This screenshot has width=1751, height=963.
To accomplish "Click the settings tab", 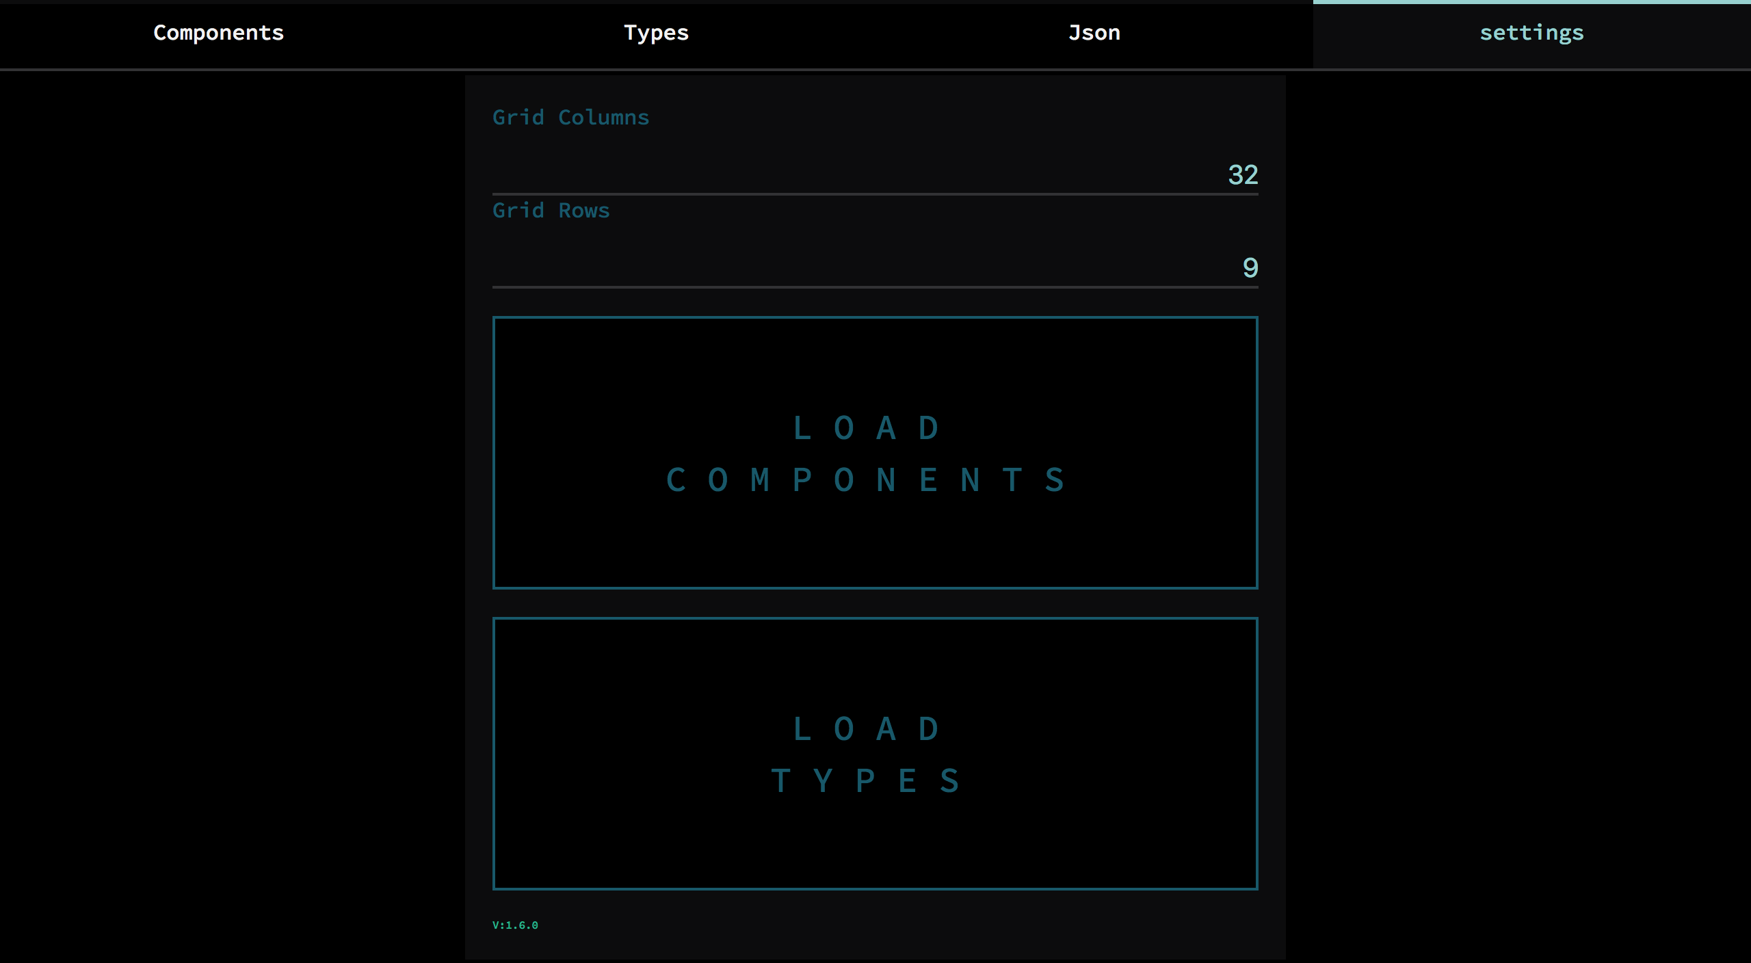I will coord(1531,33).
